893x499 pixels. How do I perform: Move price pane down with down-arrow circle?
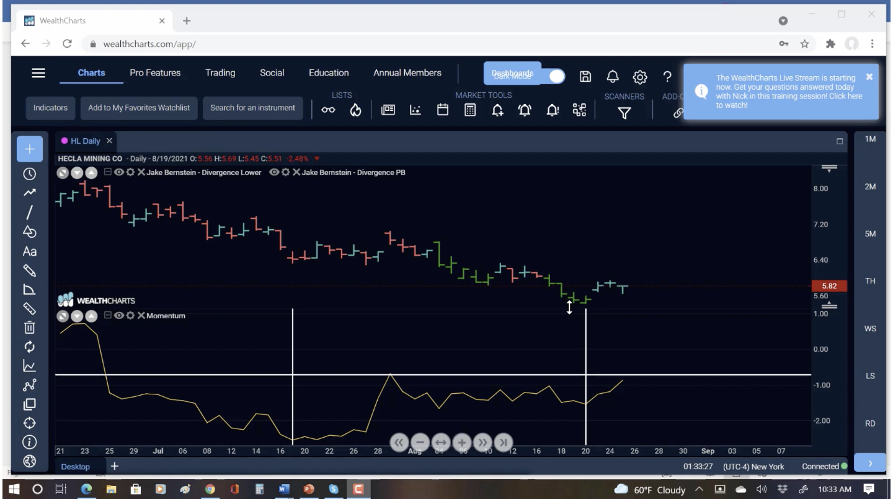click(x=77, y=173)
